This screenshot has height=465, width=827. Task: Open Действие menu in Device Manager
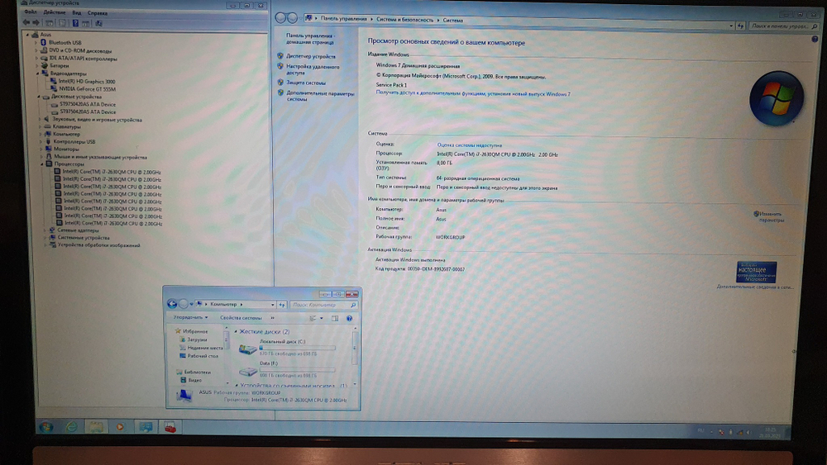55,12
